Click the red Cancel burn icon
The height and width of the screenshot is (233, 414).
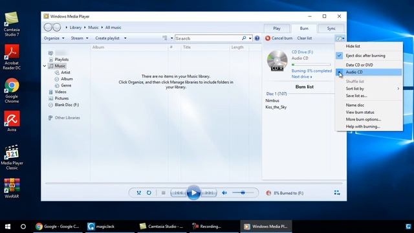point(268,38)
